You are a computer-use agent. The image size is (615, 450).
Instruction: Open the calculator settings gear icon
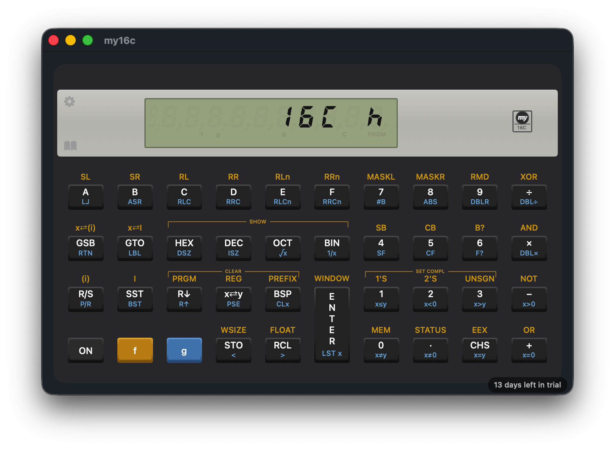tap(70, 102)
